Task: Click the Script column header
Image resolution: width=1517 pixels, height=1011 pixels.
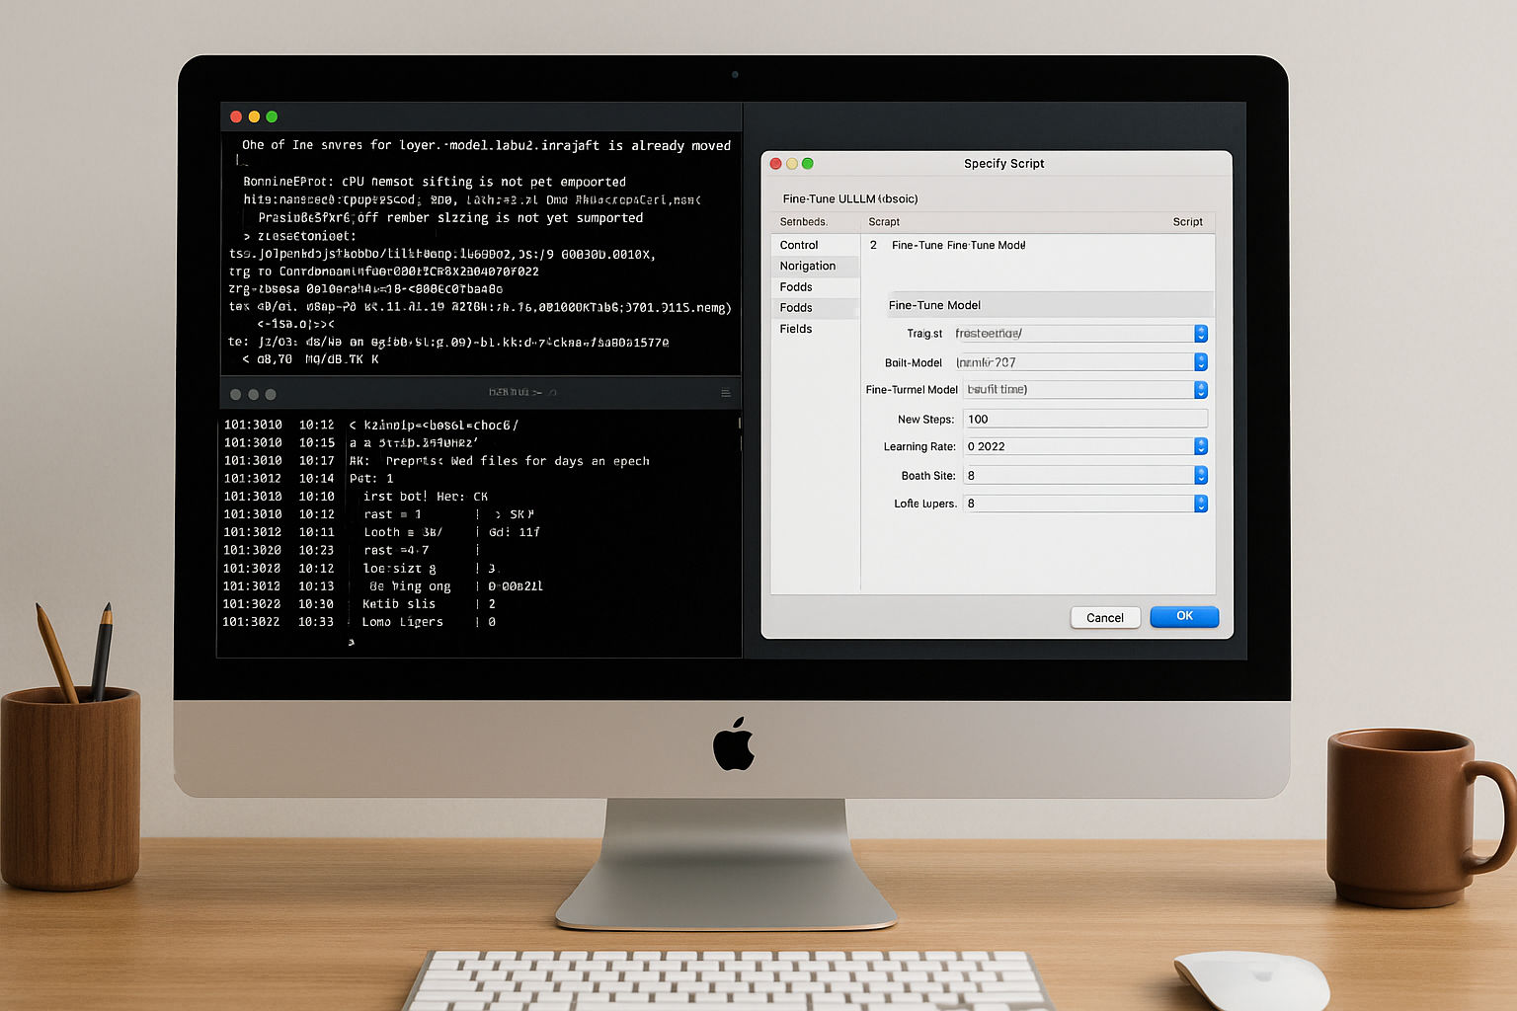Action: (1187, 221)
